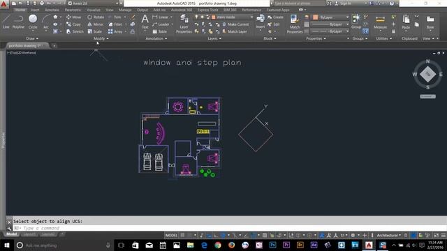The image size is (447, 251).
Task: Open Layer Properties manager
Action: (x=184, y=24)
